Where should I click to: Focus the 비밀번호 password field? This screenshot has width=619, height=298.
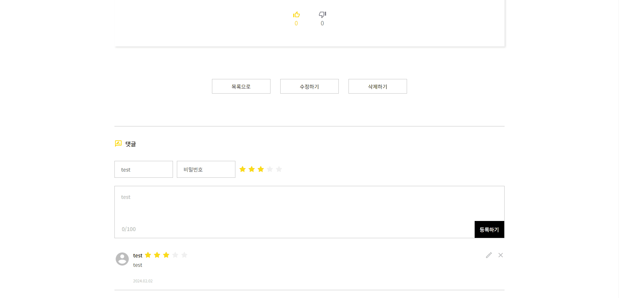tap(206, 169)
